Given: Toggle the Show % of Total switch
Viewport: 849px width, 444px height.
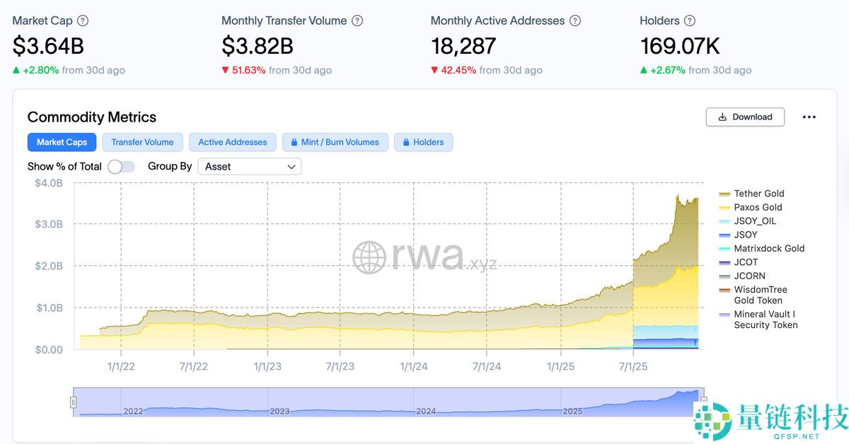Looking at the screenshot, I should coord(121,167).
